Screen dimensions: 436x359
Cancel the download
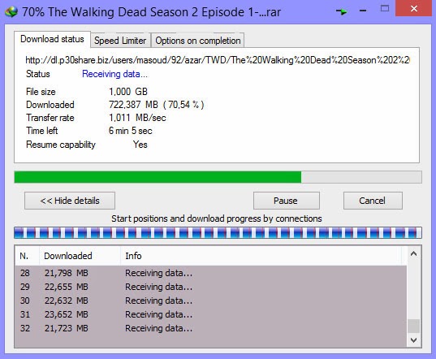click(x=373, y=201)
